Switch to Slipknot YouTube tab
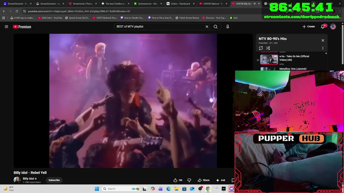 point(213,4)
